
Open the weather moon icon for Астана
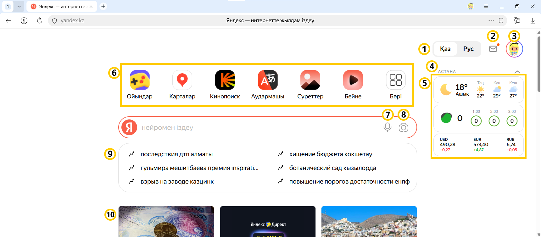coord(446,90)
